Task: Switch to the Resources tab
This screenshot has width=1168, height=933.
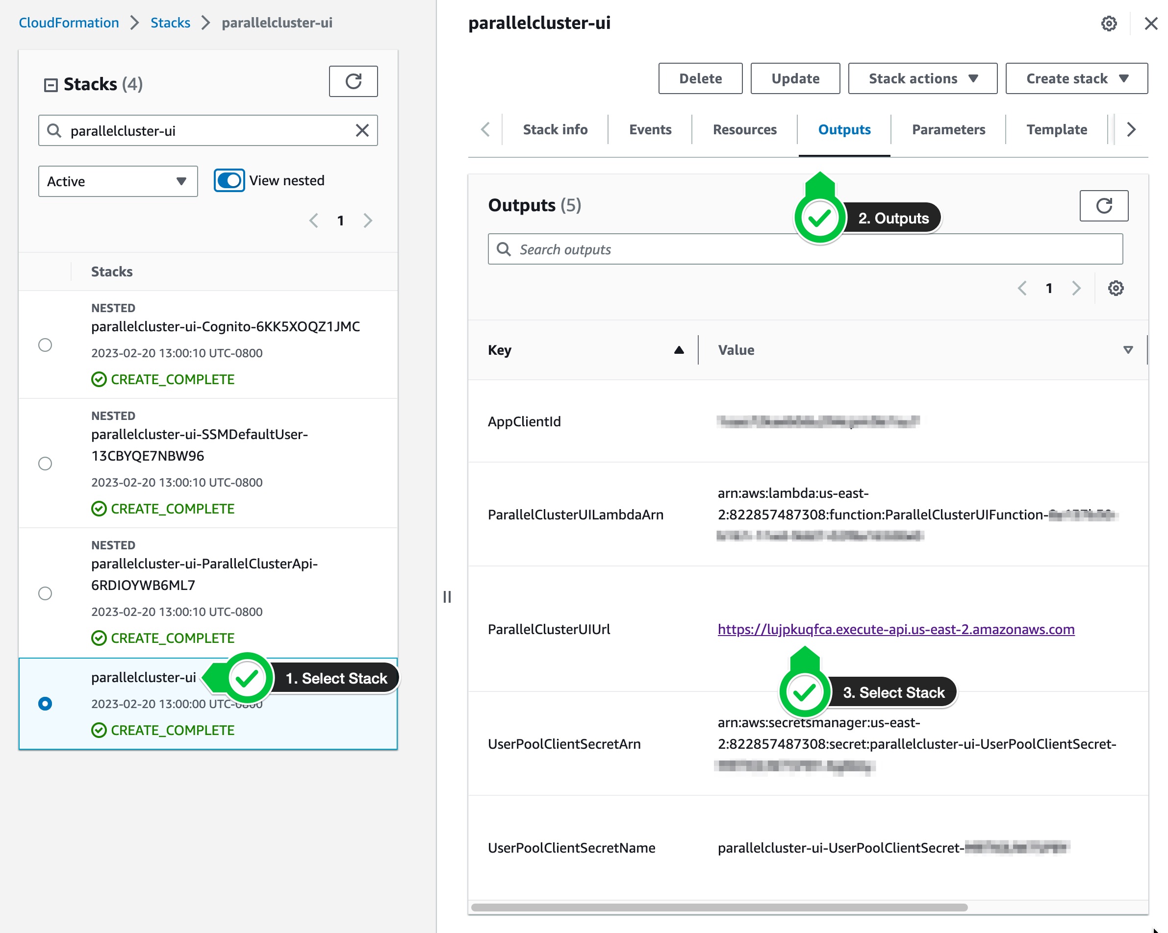Action: 745,130
